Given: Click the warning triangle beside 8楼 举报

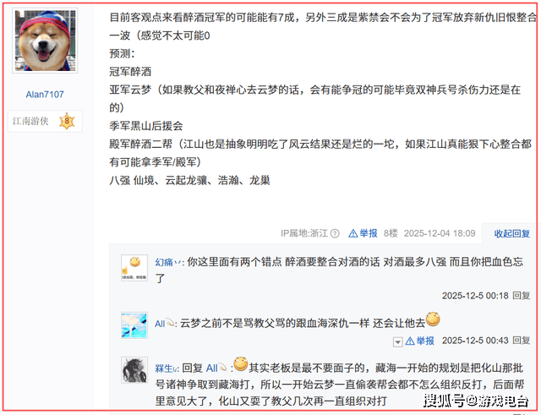Looking at the screenshot, I should click(353, 234).
